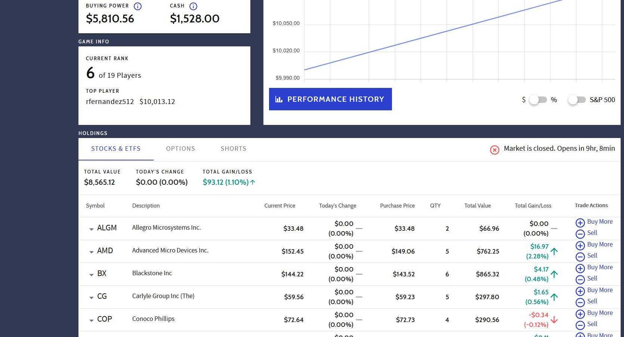Screen dimensions: 624x337
Task: Sort by Purchase Price column header
Action: point(397,206)
